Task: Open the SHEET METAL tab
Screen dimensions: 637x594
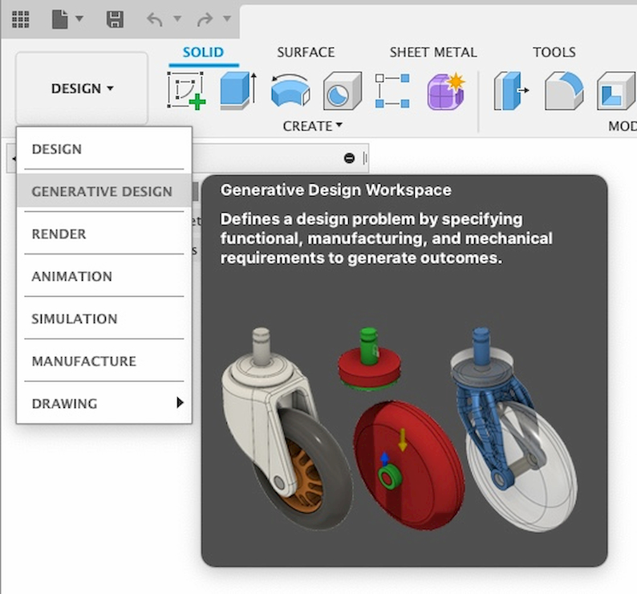Action: pos(432,52)
